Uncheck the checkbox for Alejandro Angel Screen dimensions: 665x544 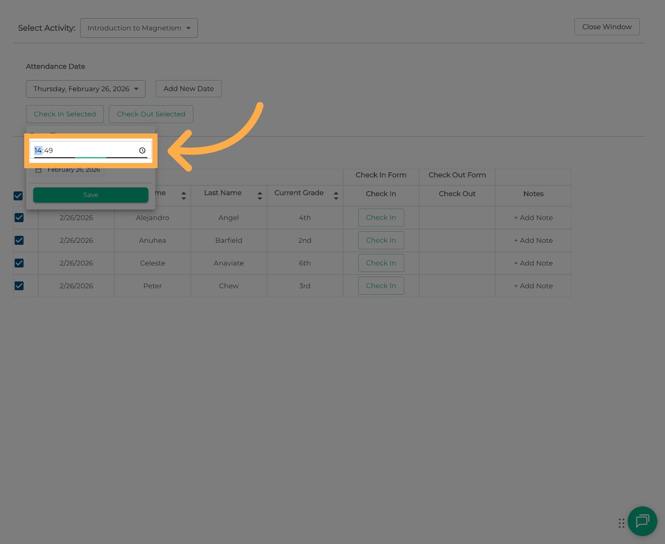pos(19,218)
